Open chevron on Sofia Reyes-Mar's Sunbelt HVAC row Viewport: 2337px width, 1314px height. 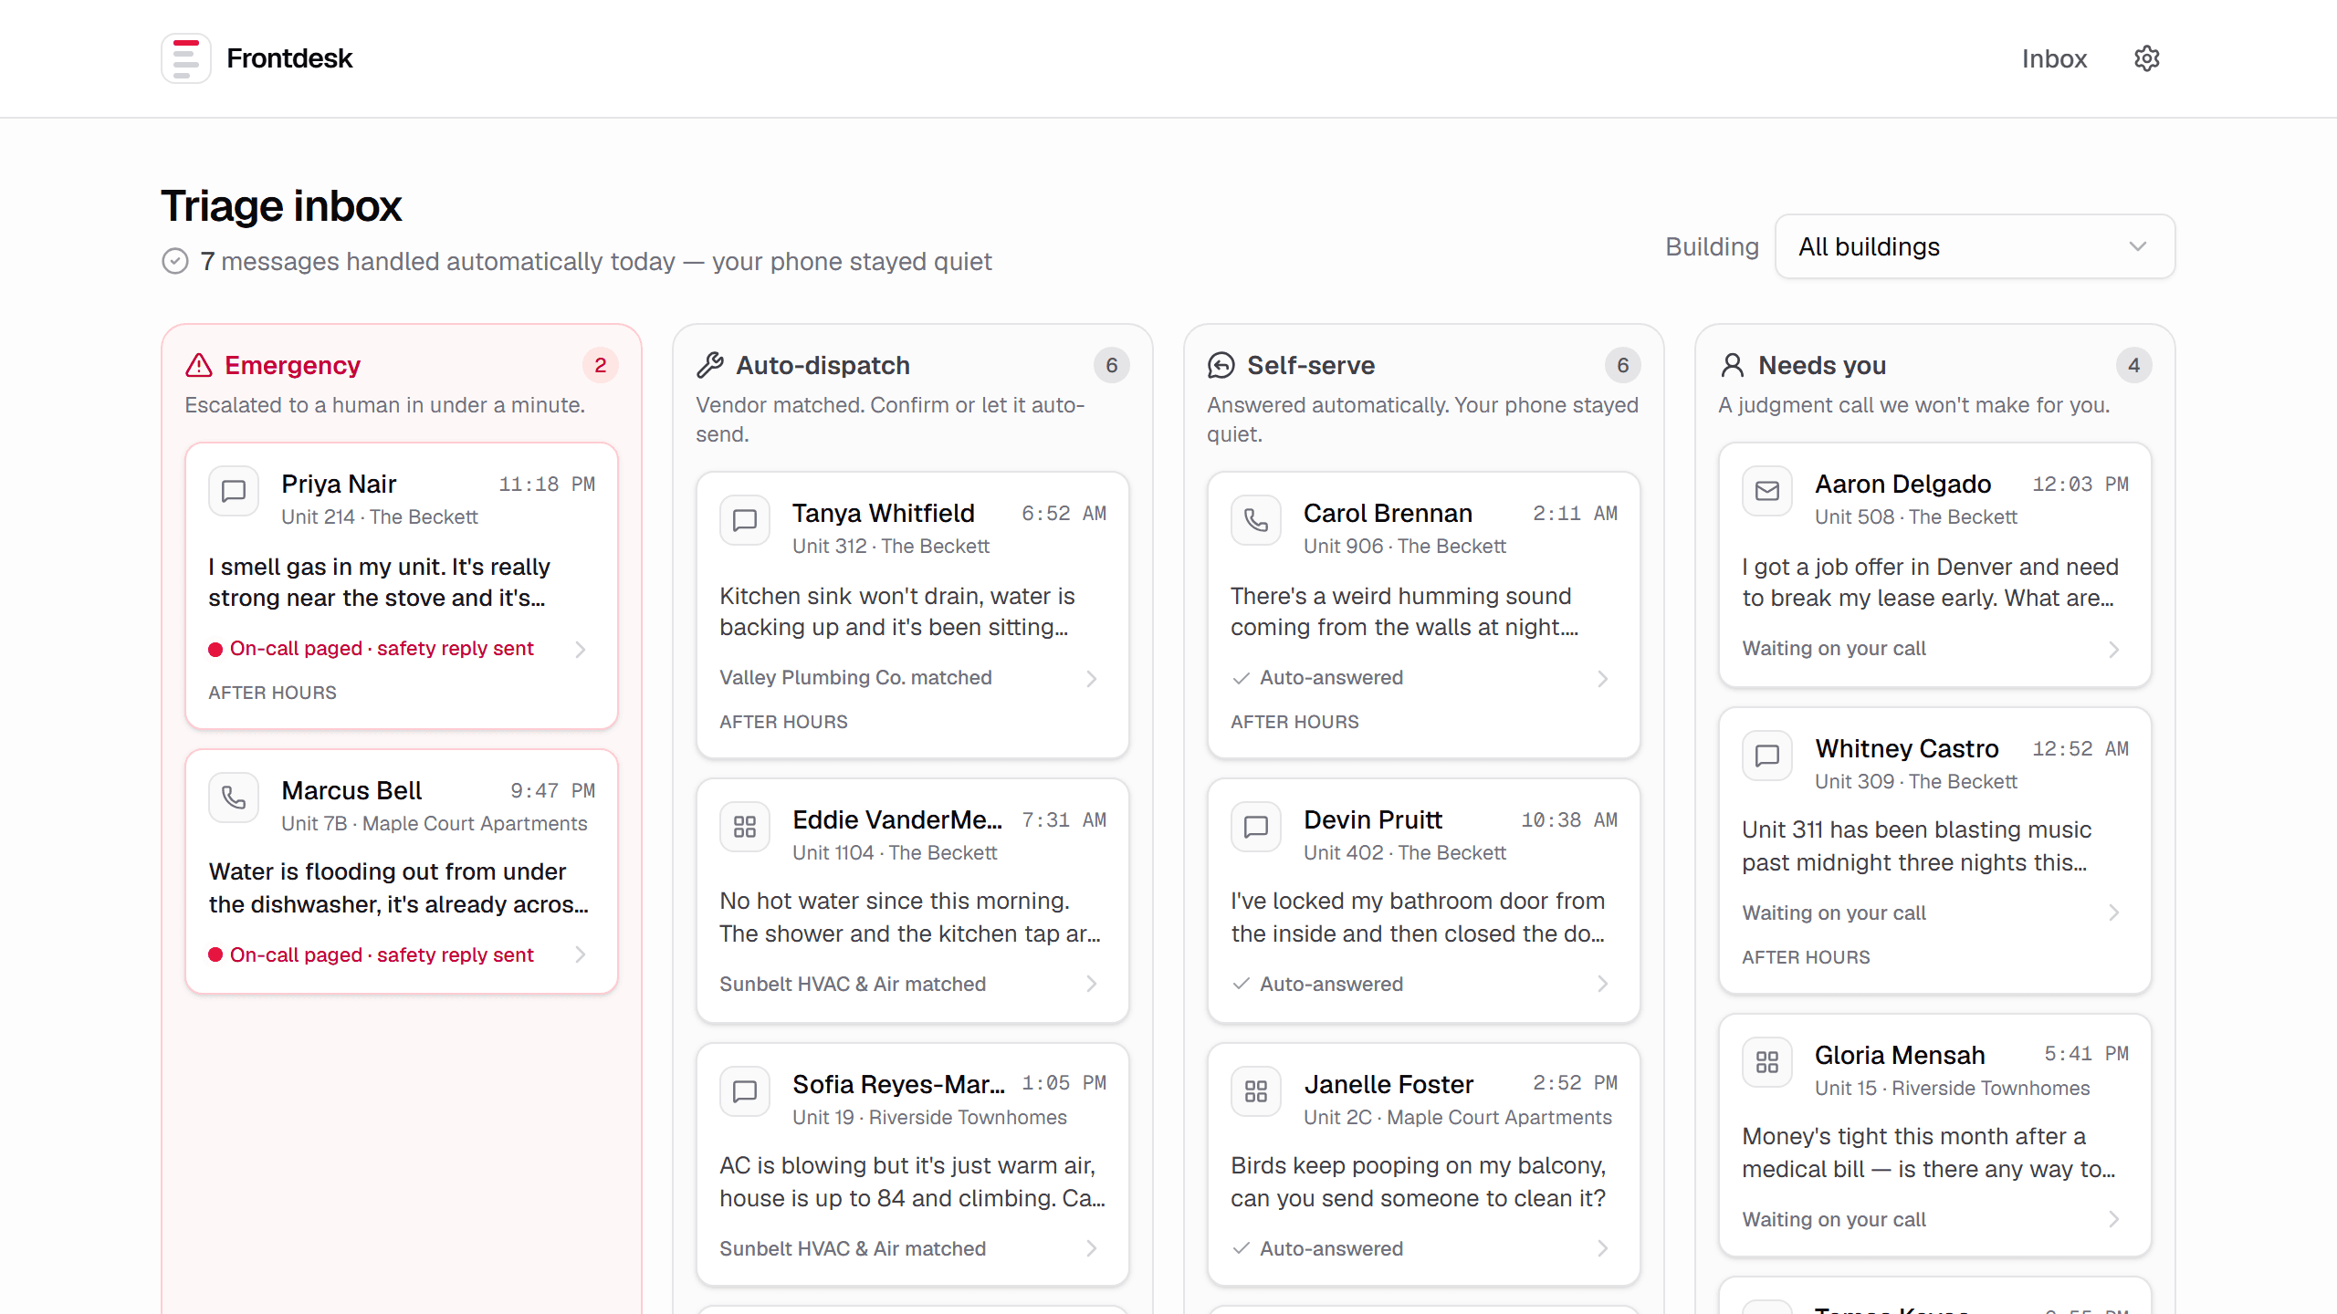(1091, 1248)
